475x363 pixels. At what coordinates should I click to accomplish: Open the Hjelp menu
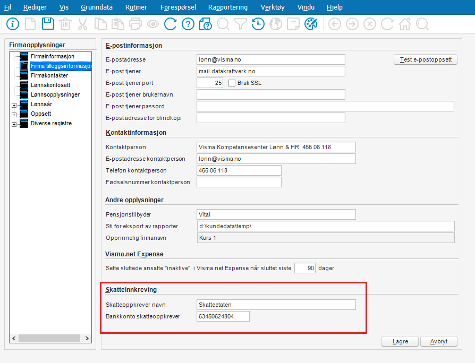pyautogui.click(x=334, y=7)
